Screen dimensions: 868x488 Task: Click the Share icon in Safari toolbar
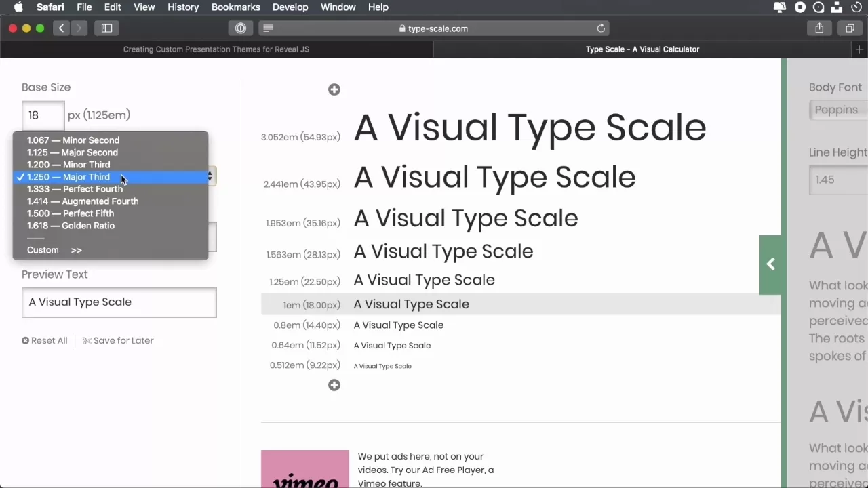[x=819, y=28]
